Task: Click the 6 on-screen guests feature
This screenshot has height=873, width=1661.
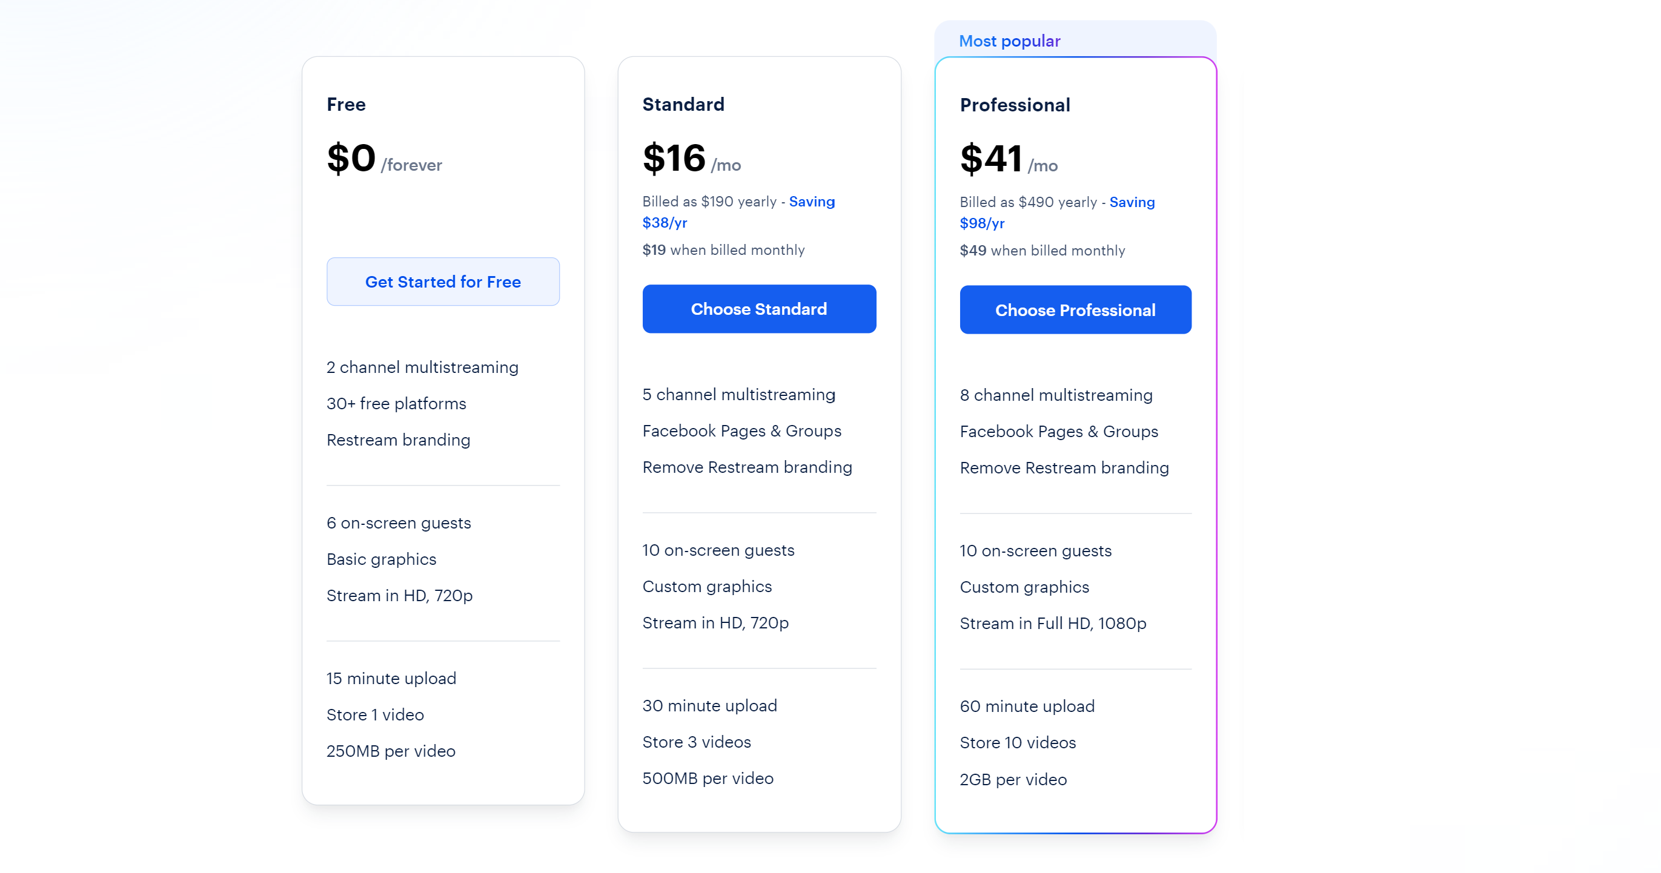Action: (399, 522)
